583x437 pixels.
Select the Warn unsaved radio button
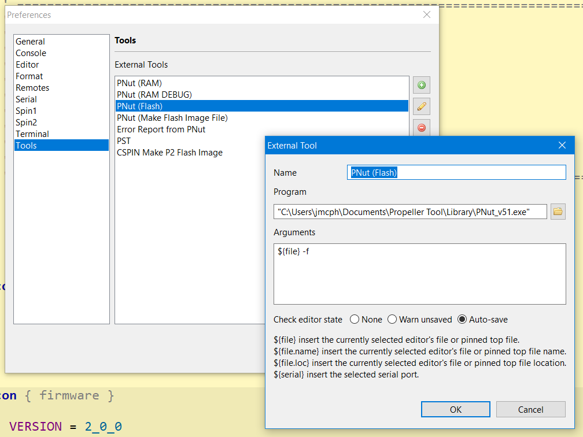point(392,319)
